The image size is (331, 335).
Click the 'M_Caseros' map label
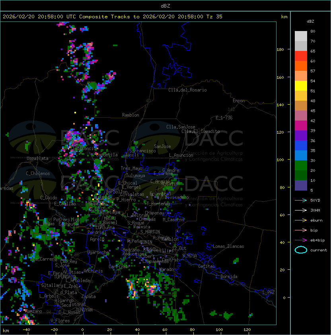point(173,219)
